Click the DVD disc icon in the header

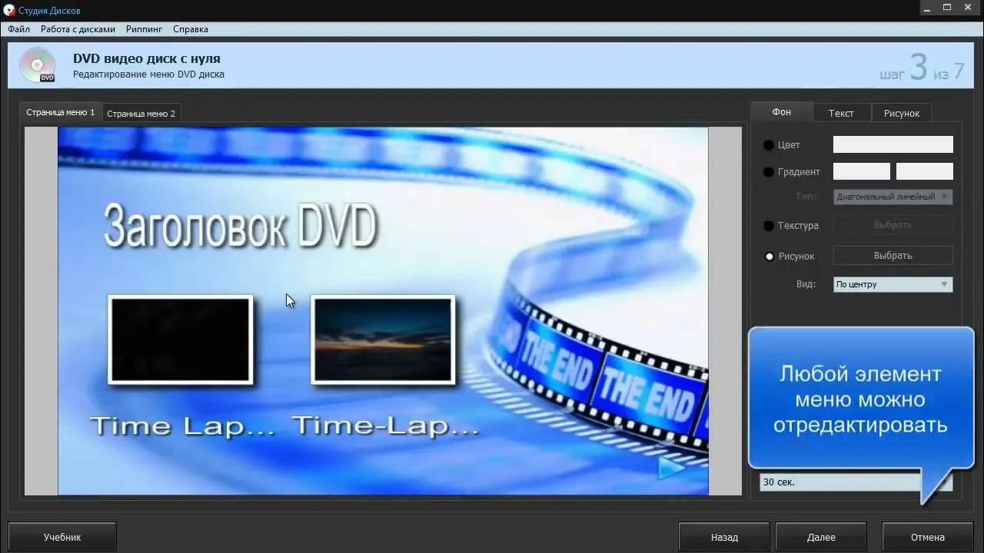click(37, 65)
